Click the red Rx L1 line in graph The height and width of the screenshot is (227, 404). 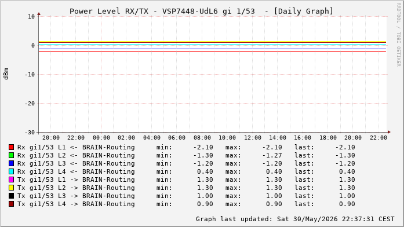[212, 51]
